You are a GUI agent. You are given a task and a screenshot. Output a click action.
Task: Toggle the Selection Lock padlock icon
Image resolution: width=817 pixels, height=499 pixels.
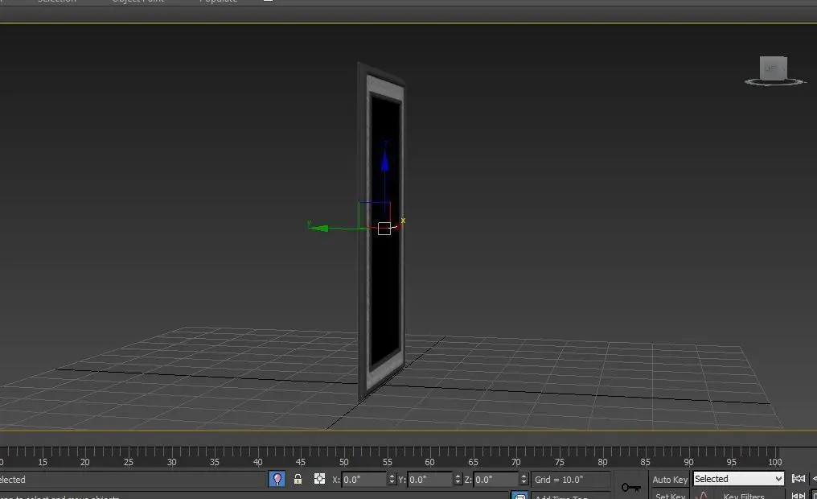pos(298,479)
